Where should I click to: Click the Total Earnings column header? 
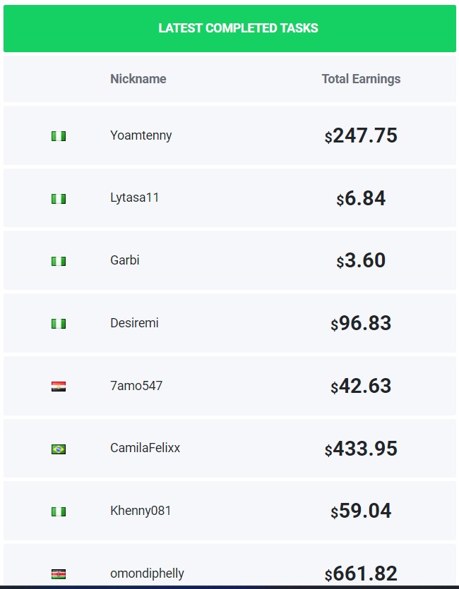point(361,79)
